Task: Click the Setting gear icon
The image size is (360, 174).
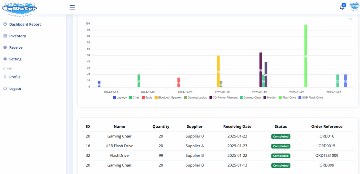Action: coord(5,59)
